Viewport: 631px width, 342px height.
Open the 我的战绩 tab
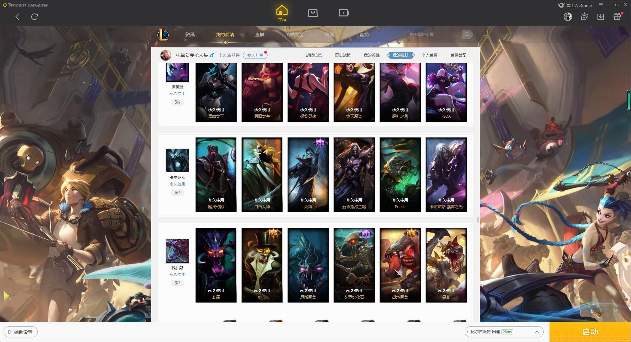pyautogui.click(x=224, y=35)
